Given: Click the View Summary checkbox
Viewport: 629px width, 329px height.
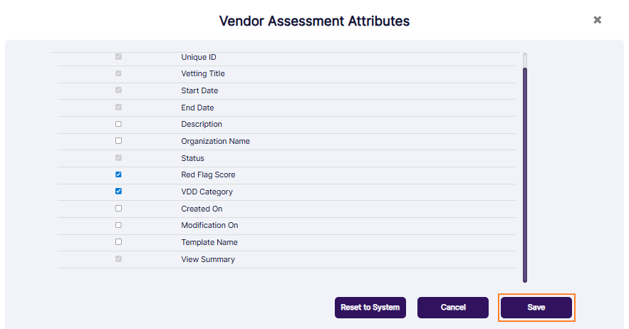Looking at the screenshot, I should pos(118,259).
